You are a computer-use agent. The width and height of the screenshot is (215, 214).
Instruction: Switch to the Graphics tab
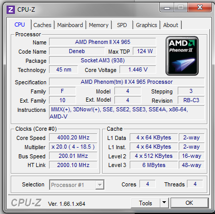pos(147,25)
